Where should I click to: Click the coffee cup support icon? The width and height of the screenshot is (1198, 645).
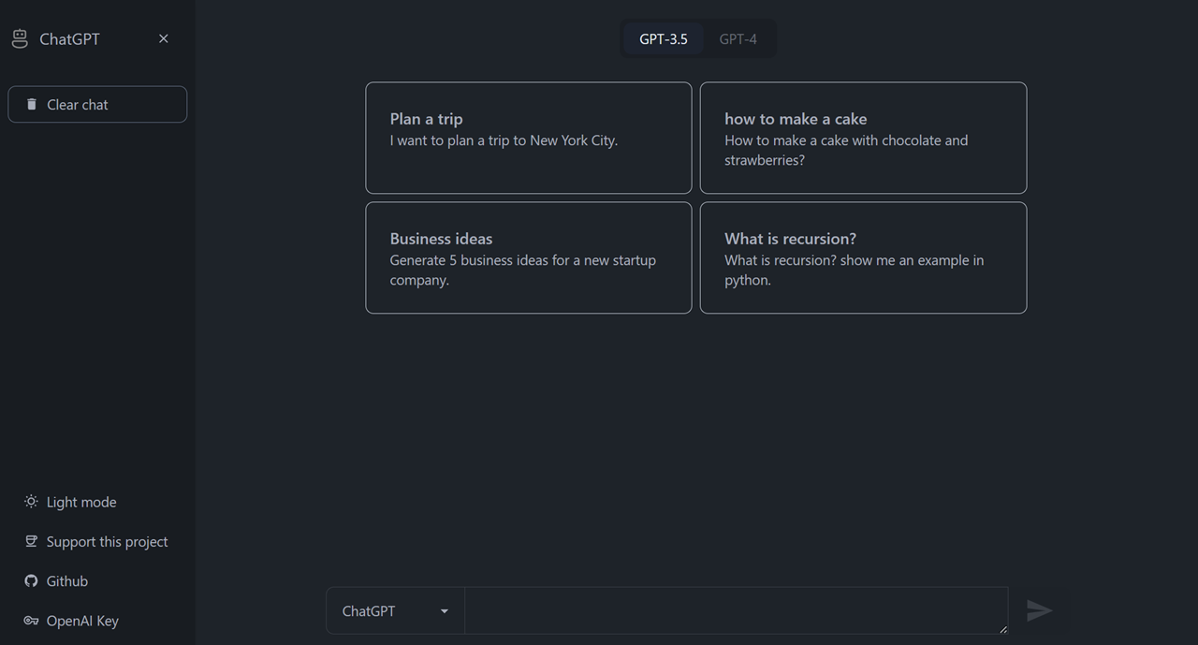tap(31, 541)
